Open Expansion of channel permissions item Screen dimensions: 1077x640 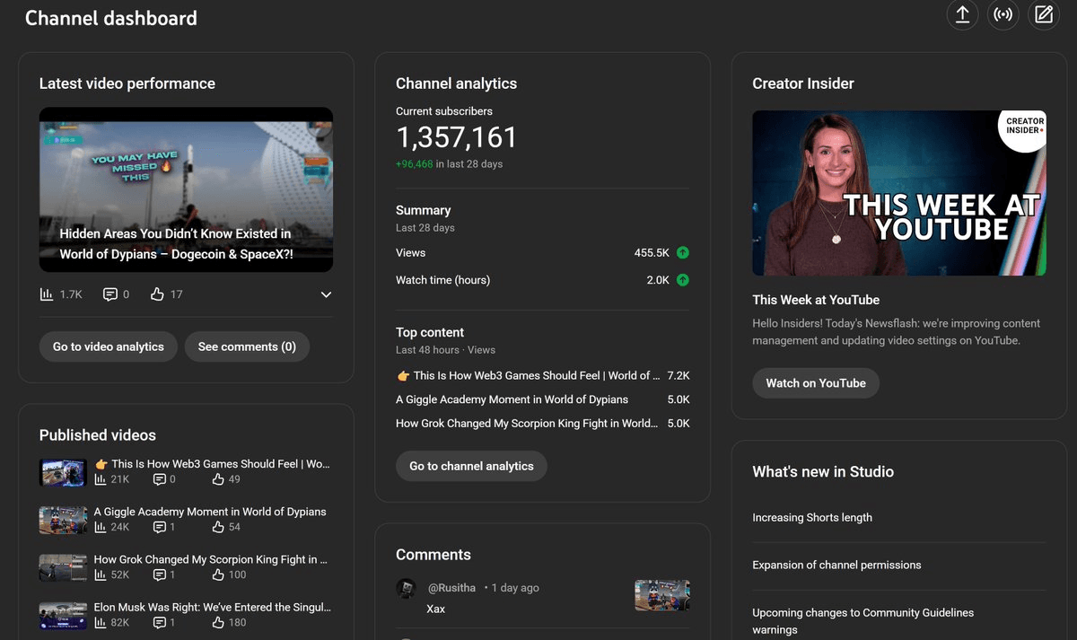click(x=836, y=565)
